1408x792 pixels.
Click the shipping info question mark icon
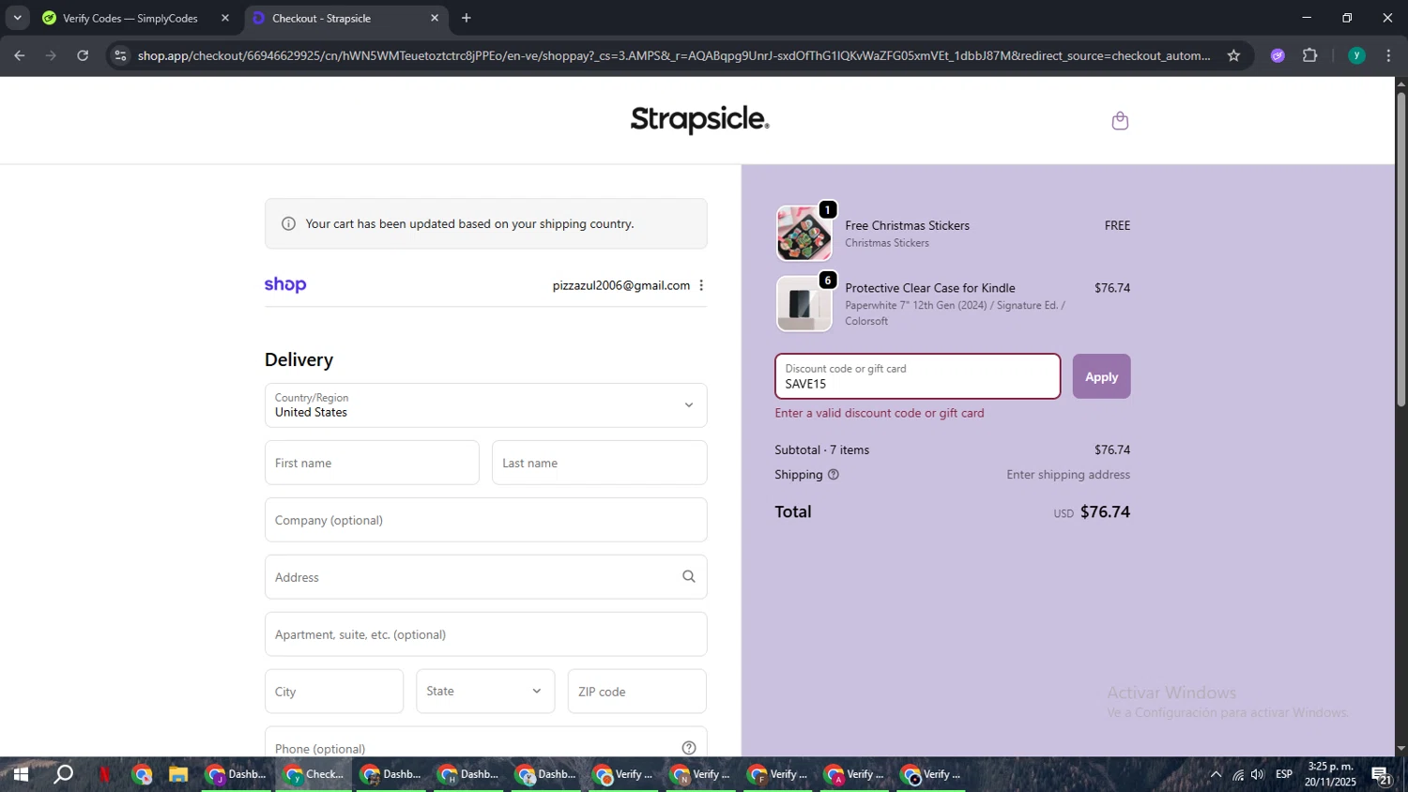tap(834, 474)
